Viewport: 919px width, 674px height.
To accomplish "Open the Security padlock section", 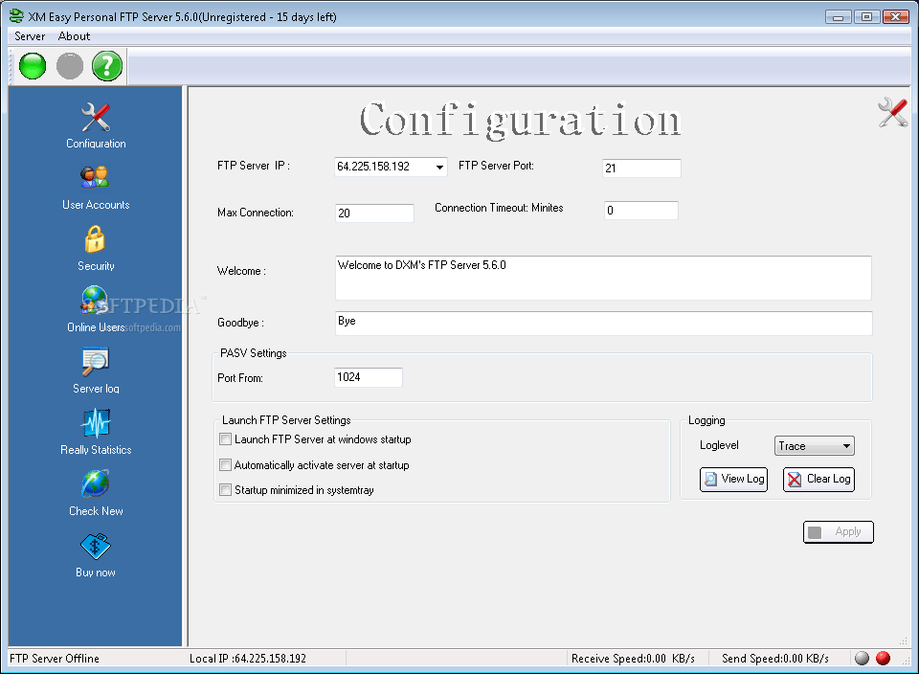I will 96,249.
